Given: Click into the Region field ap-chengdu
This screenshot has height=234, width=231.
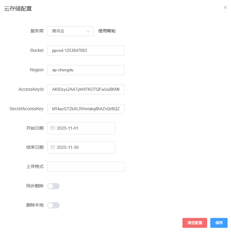Looking at the screenshot, I should [86, 70].
